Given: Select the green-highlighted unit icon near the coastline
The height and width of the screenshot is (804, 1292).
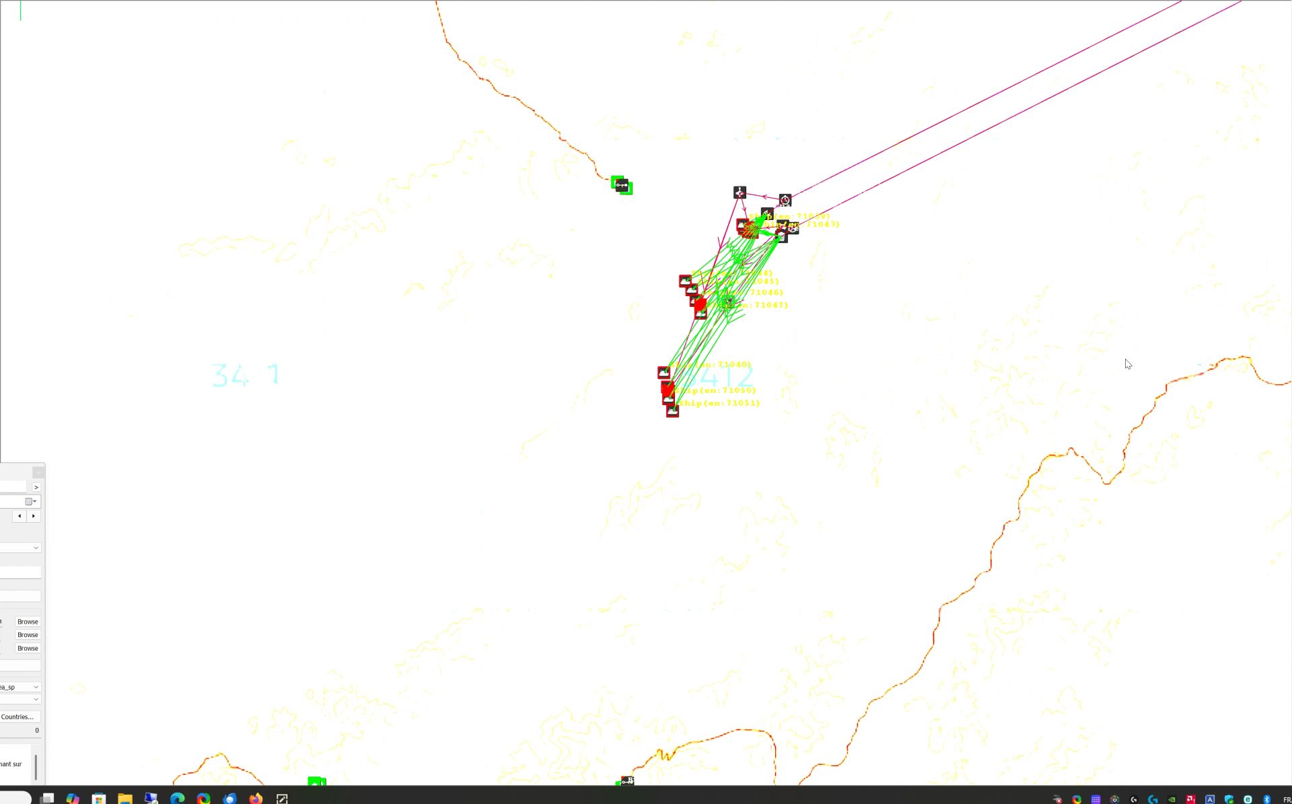Looking at the screenshot, I should coord(622,184).
